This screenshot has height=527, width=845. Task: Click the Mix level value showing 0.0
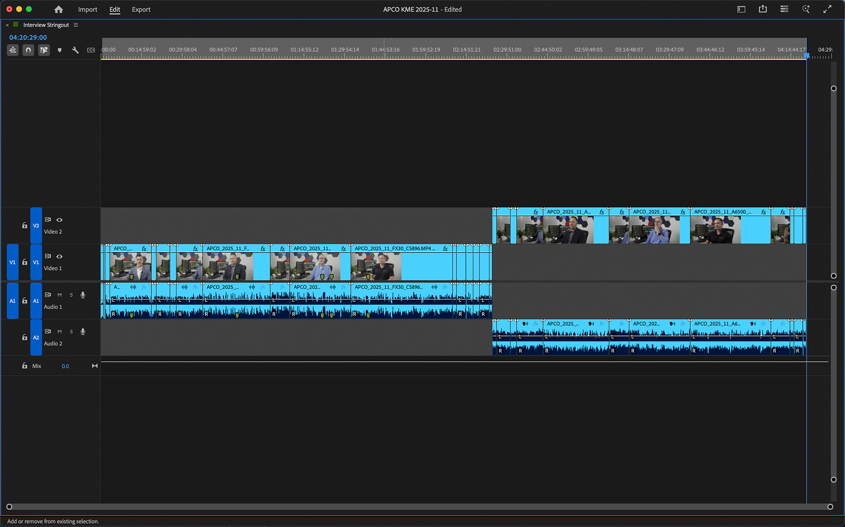tap(65, 366)
